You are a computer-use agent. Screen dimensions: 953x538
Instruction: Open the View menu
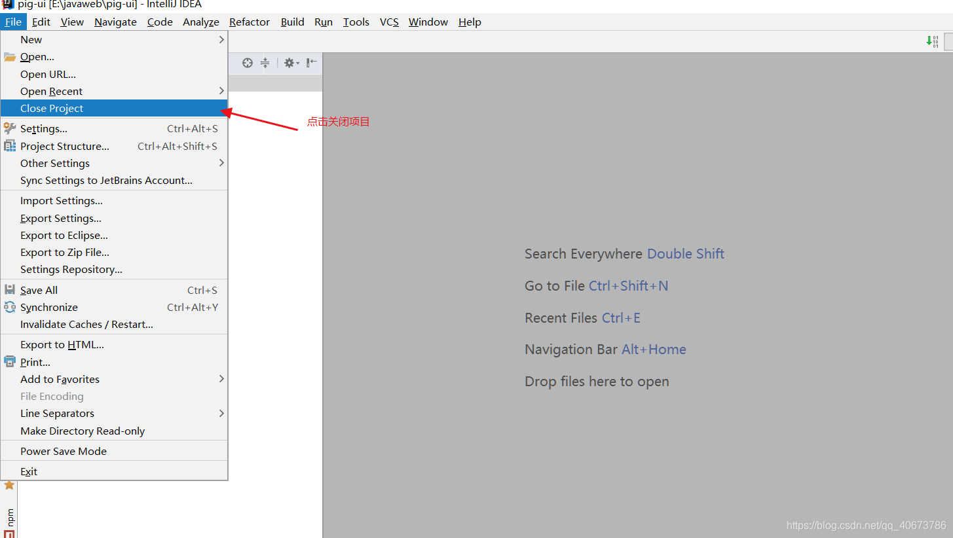click(72, 22)
